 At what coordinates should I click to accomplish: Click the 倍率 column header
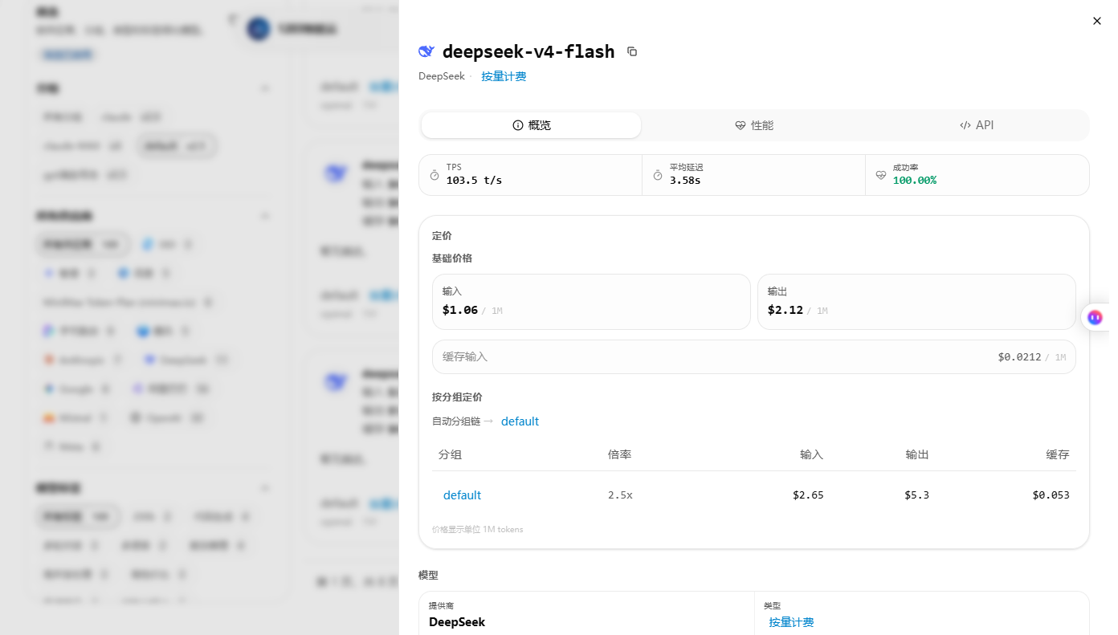(x=619, y=455)
